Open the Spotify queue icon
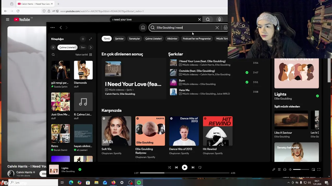Image resolution: width=332 pixels, height=186 pixels. (279, 169)
